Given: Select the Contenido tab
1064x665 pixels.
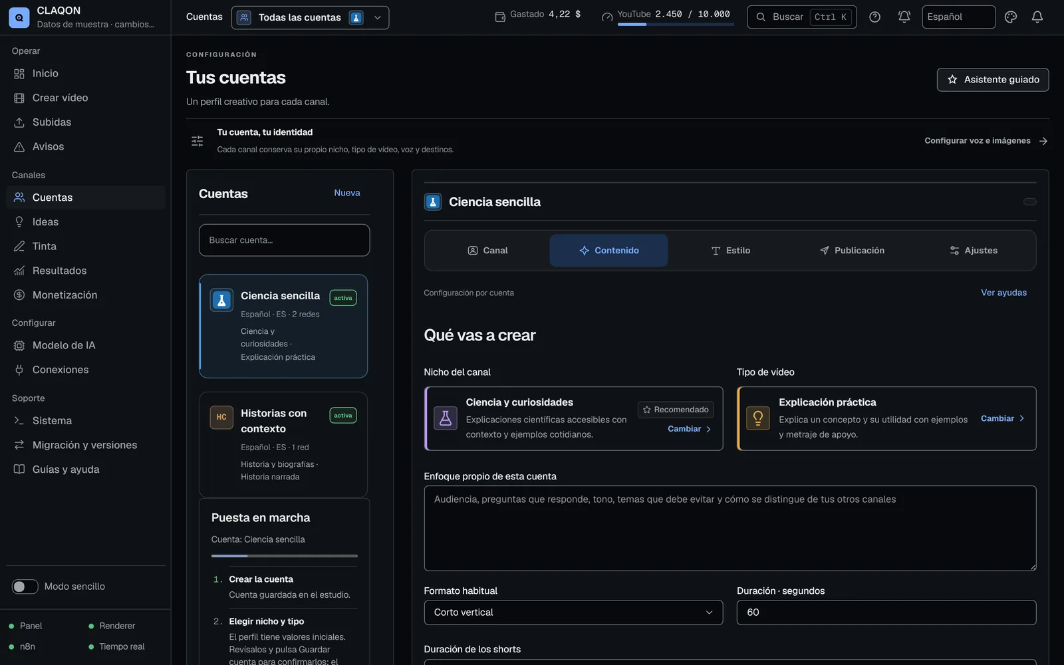Looking at the screenshot, I should (608, 251).
